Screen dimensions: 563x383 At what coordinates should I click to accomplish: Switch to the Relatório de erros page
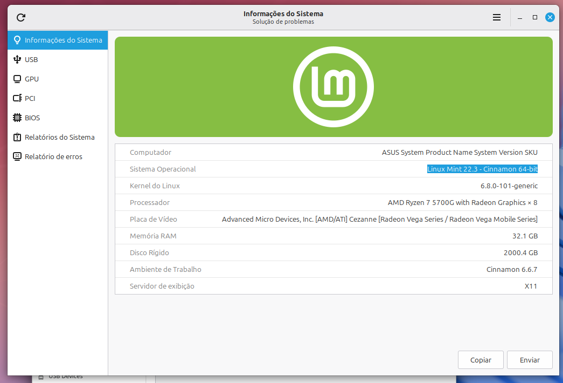[x=53, y=156]
